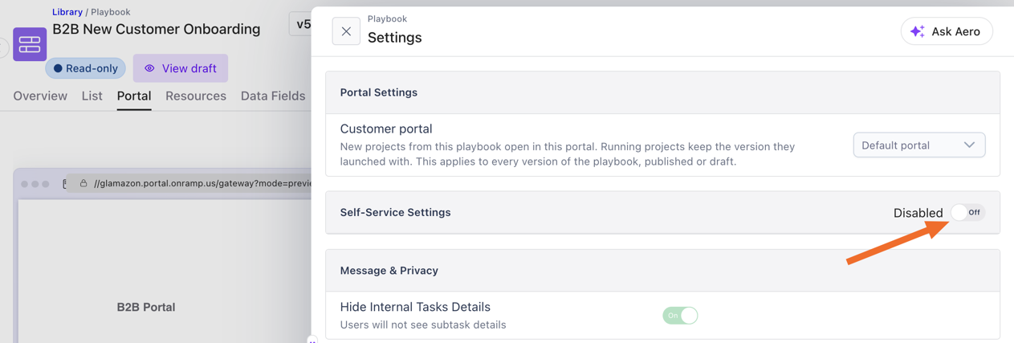This screenshot has width=1014, height=343.
Task: Switch to the Overview tab
Action: pos(40,96)
